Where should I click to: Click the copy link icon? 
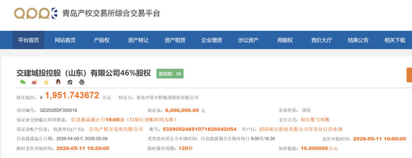click(x=70, y=82)
